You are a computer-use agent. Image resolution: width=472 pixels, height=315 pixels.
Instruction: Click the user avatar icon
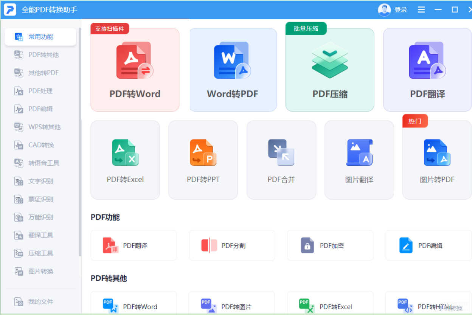[x=384, y=10]
